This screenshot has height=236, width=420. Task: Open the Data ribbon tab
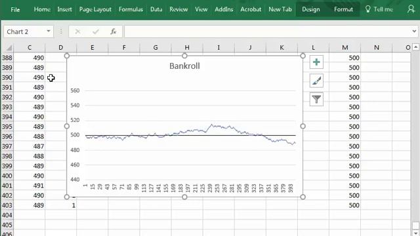point(156,9)
